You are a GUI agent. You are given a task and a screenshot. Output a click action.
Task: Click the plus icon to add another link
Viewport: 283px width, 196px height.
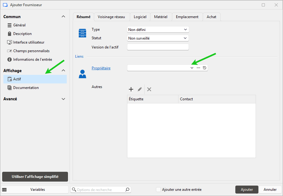tap(131, 89)
